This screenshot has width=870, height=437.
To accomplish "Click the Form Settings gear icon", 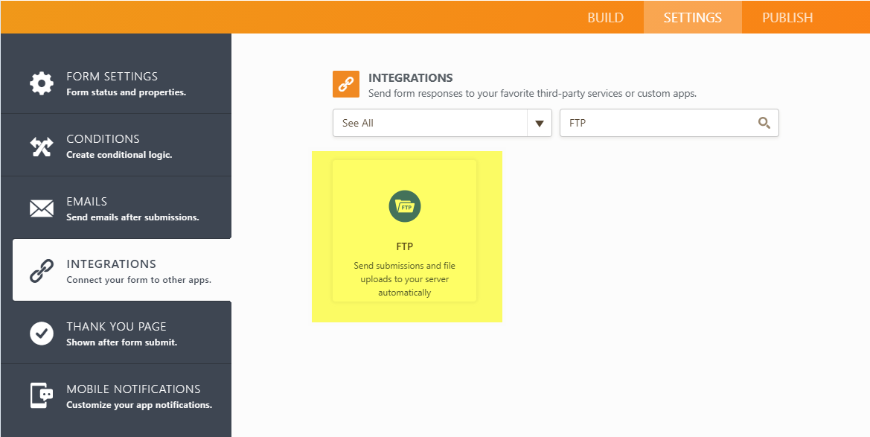I will click(x=42, y=83).
